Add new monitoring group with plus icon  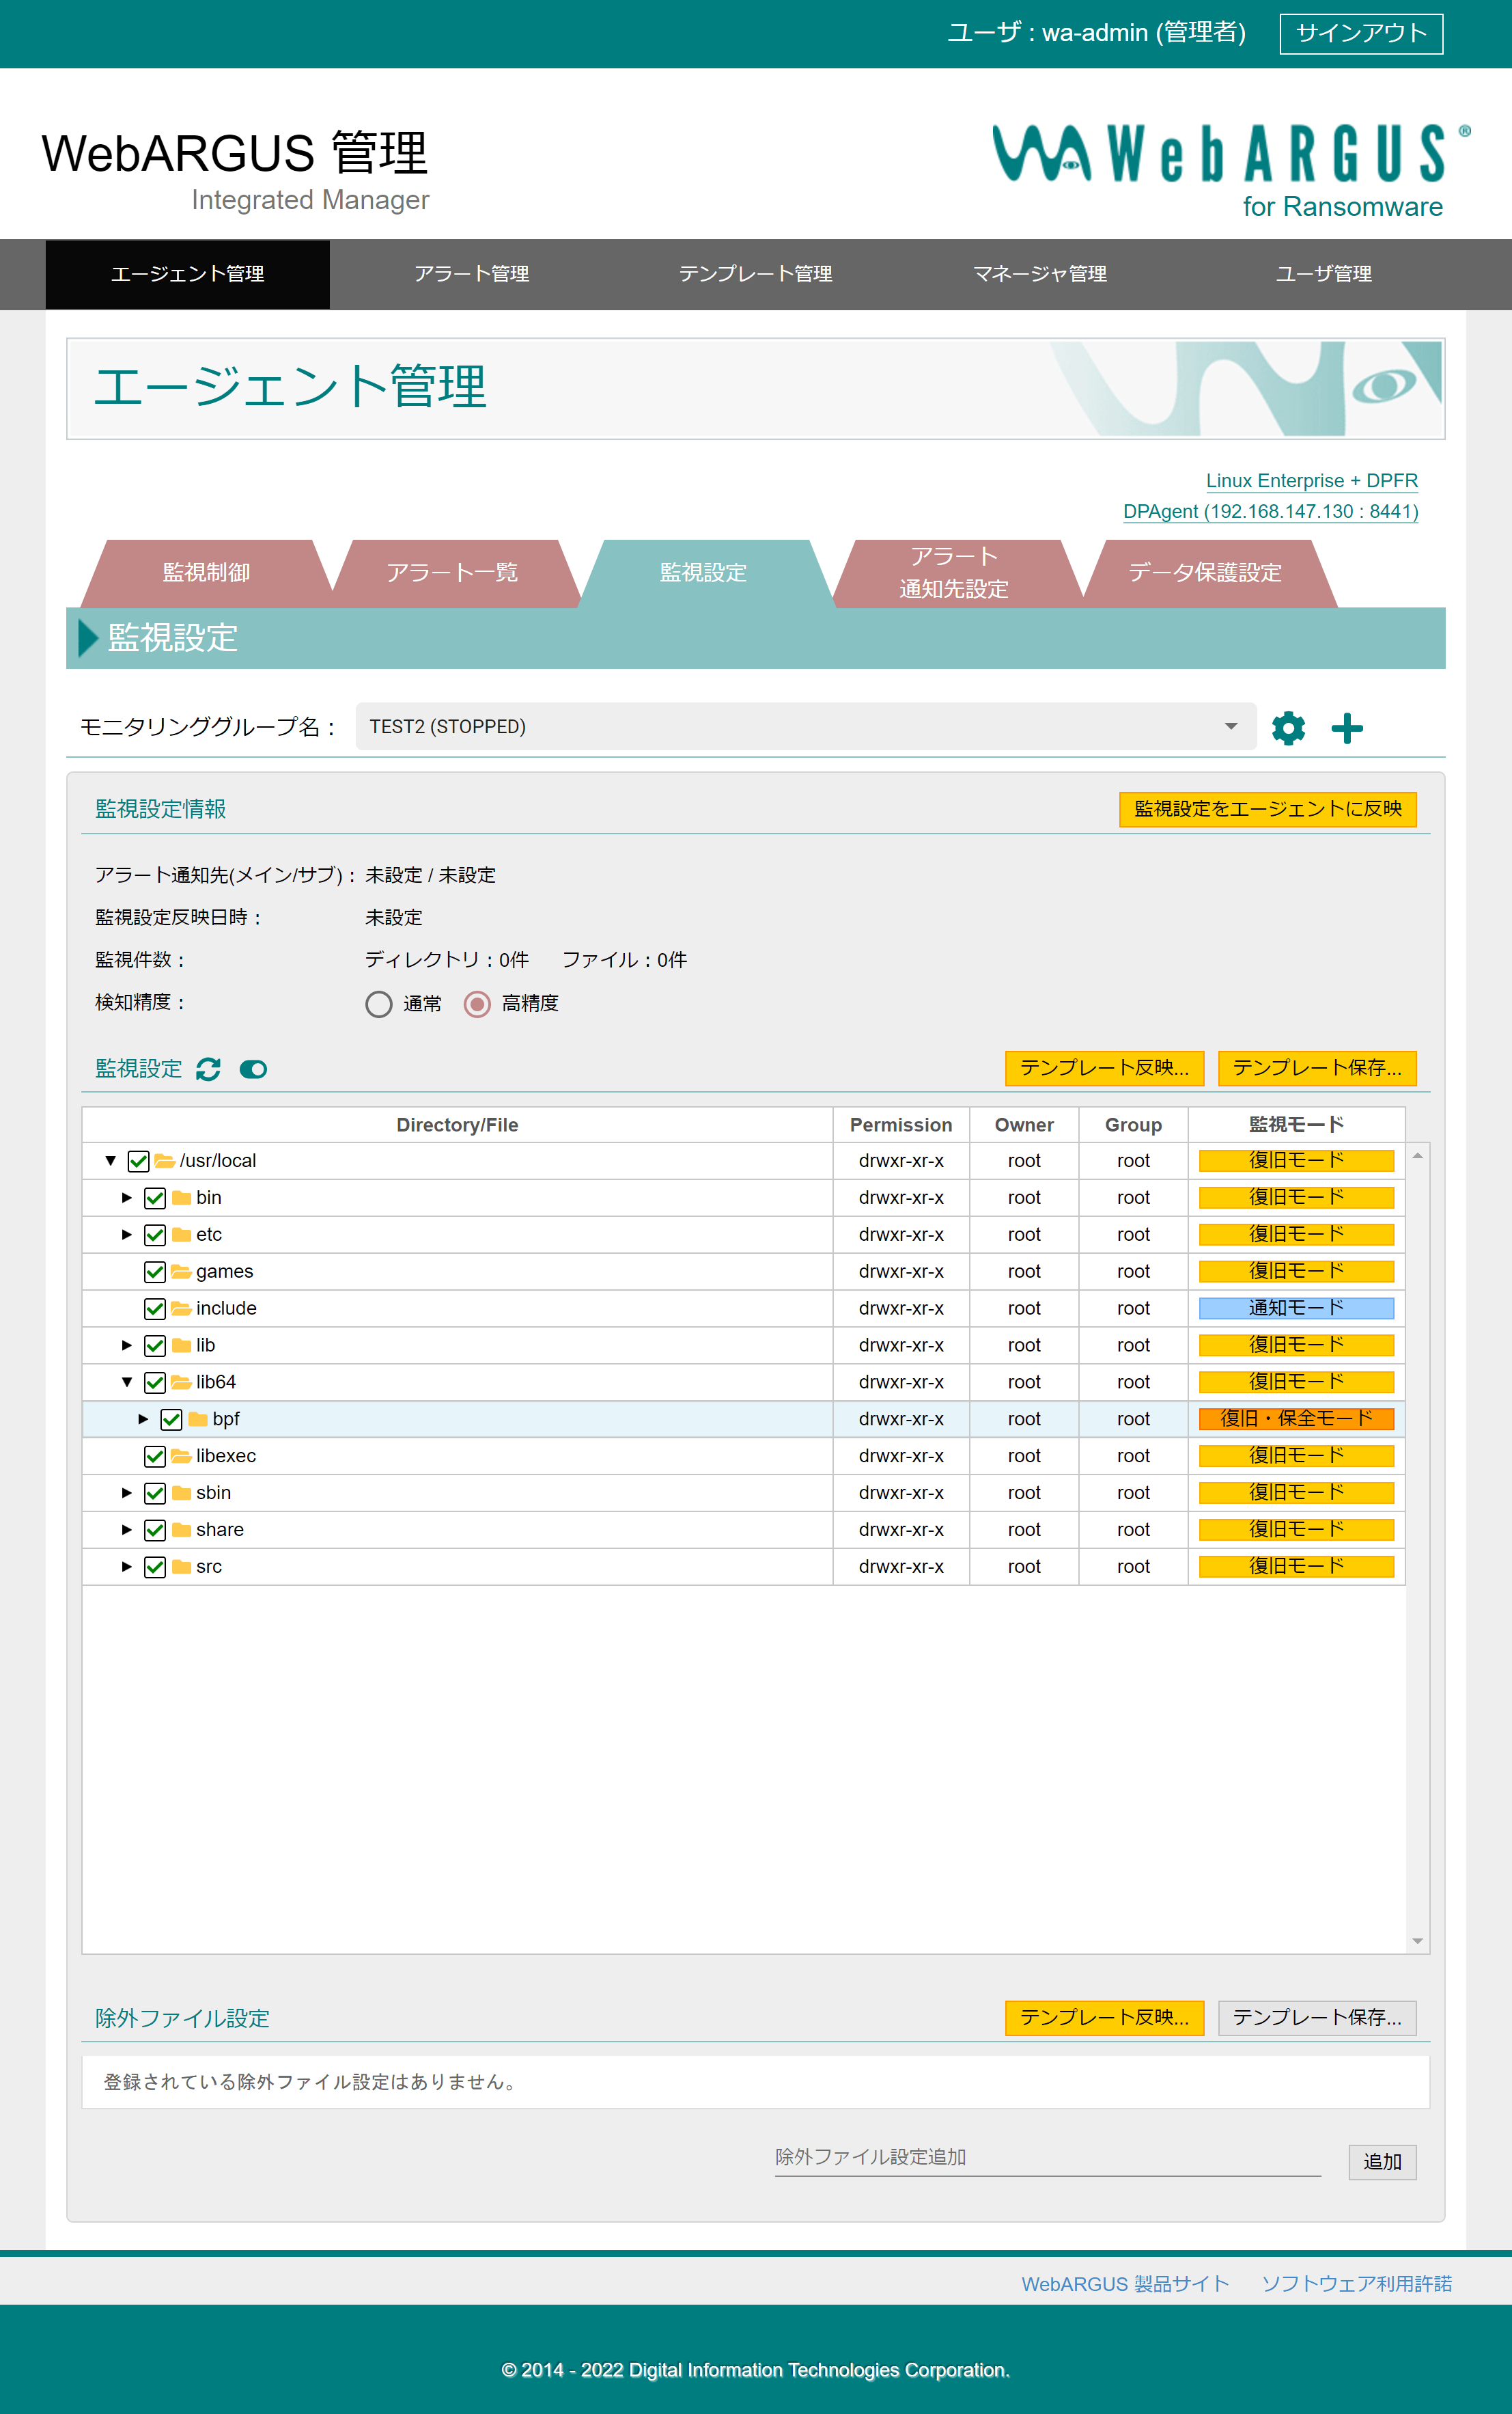click(x=1346, y=727)
